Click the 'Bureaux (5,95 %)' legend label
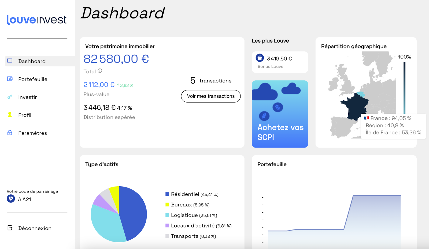Image resolution: width=429 pixels, height=249 pixels. tap(190, 205)
